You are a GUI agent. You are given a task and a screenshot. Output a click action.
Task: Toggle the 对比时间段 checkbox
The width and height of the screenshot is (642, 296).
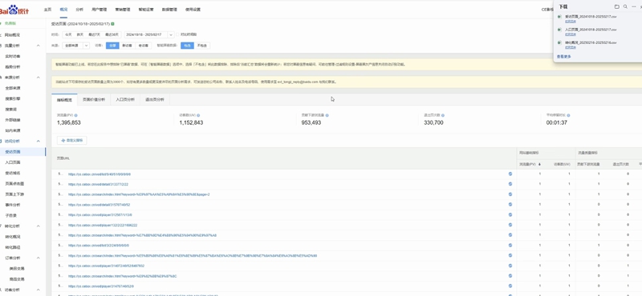coord(177,34)
